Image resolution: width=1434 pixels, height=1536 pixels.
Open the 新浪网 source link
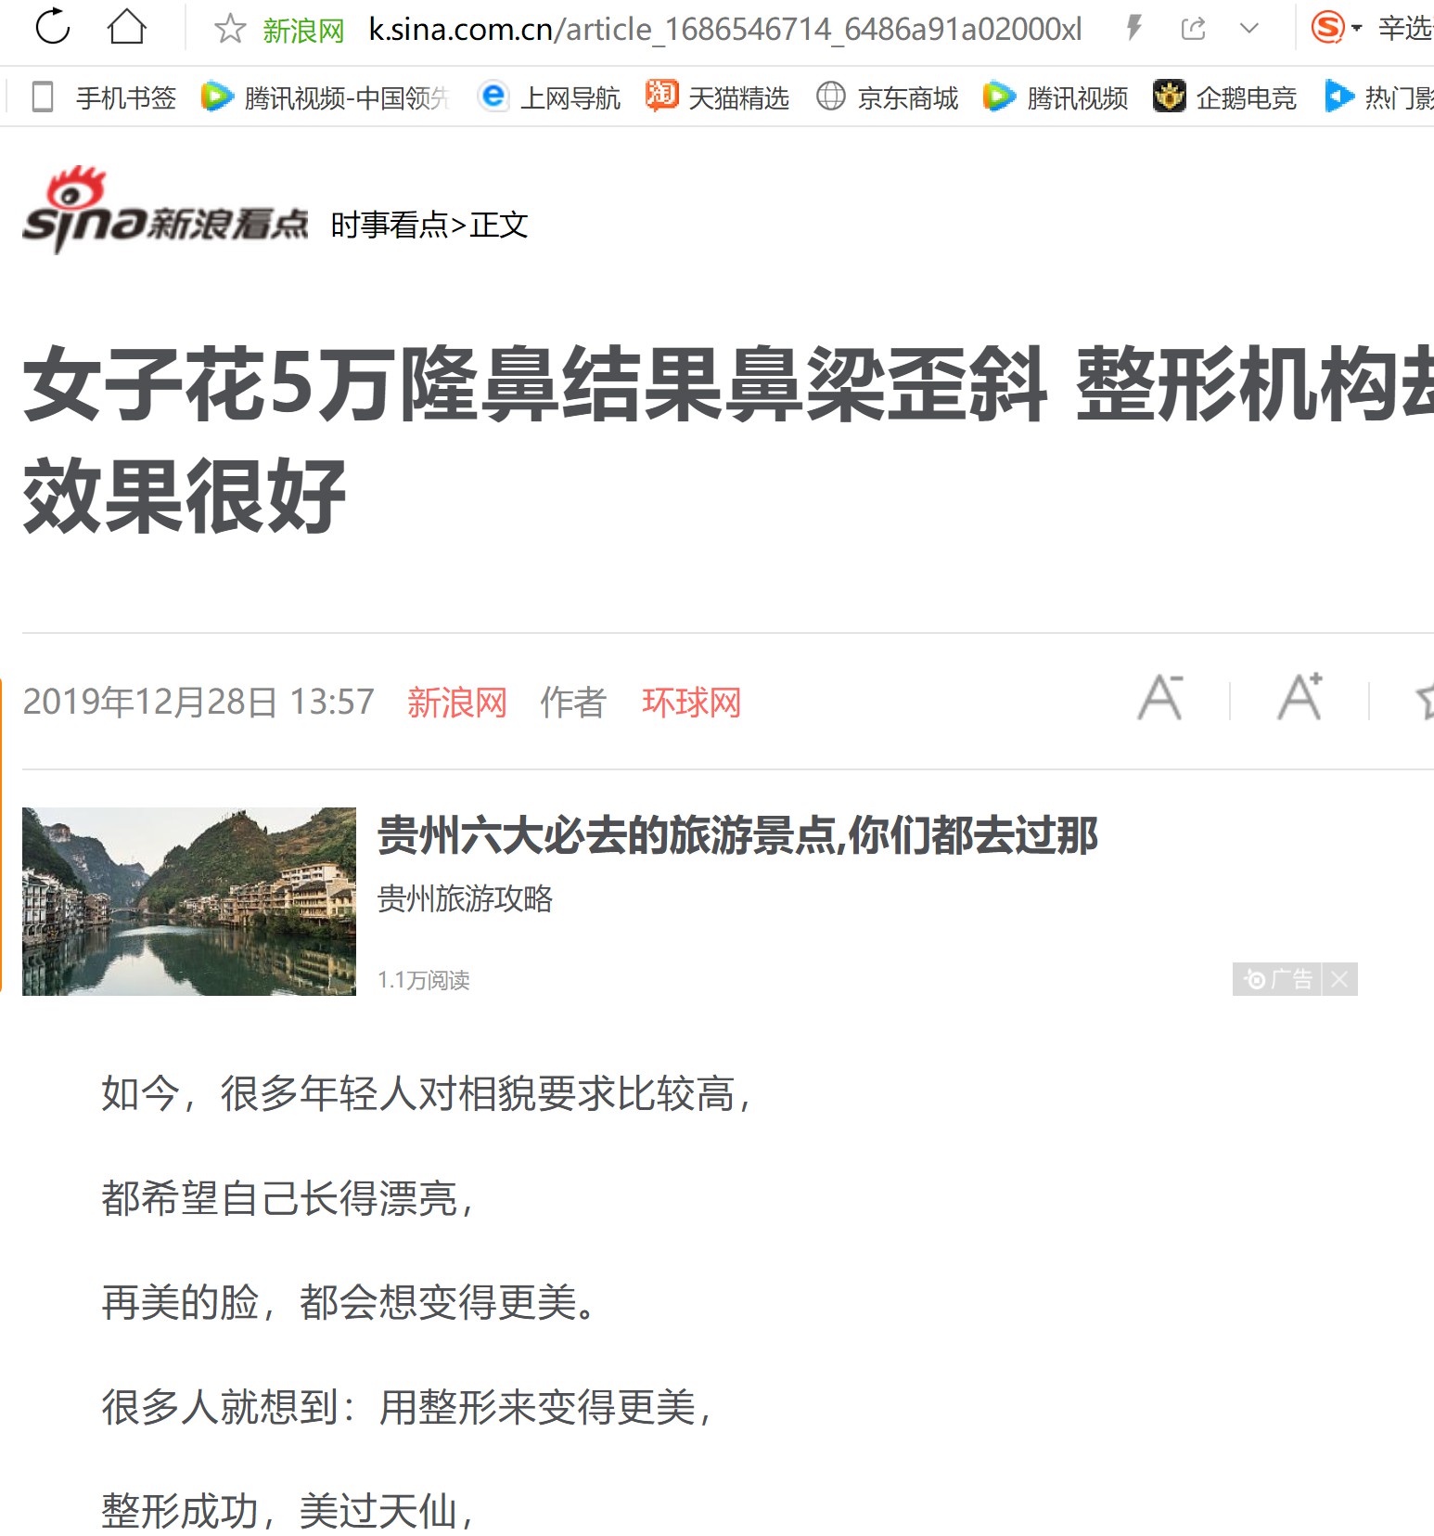[457, 703]
